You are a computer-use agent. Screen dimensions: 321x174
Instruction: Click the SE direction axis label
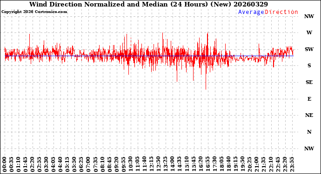coord(309,82)
